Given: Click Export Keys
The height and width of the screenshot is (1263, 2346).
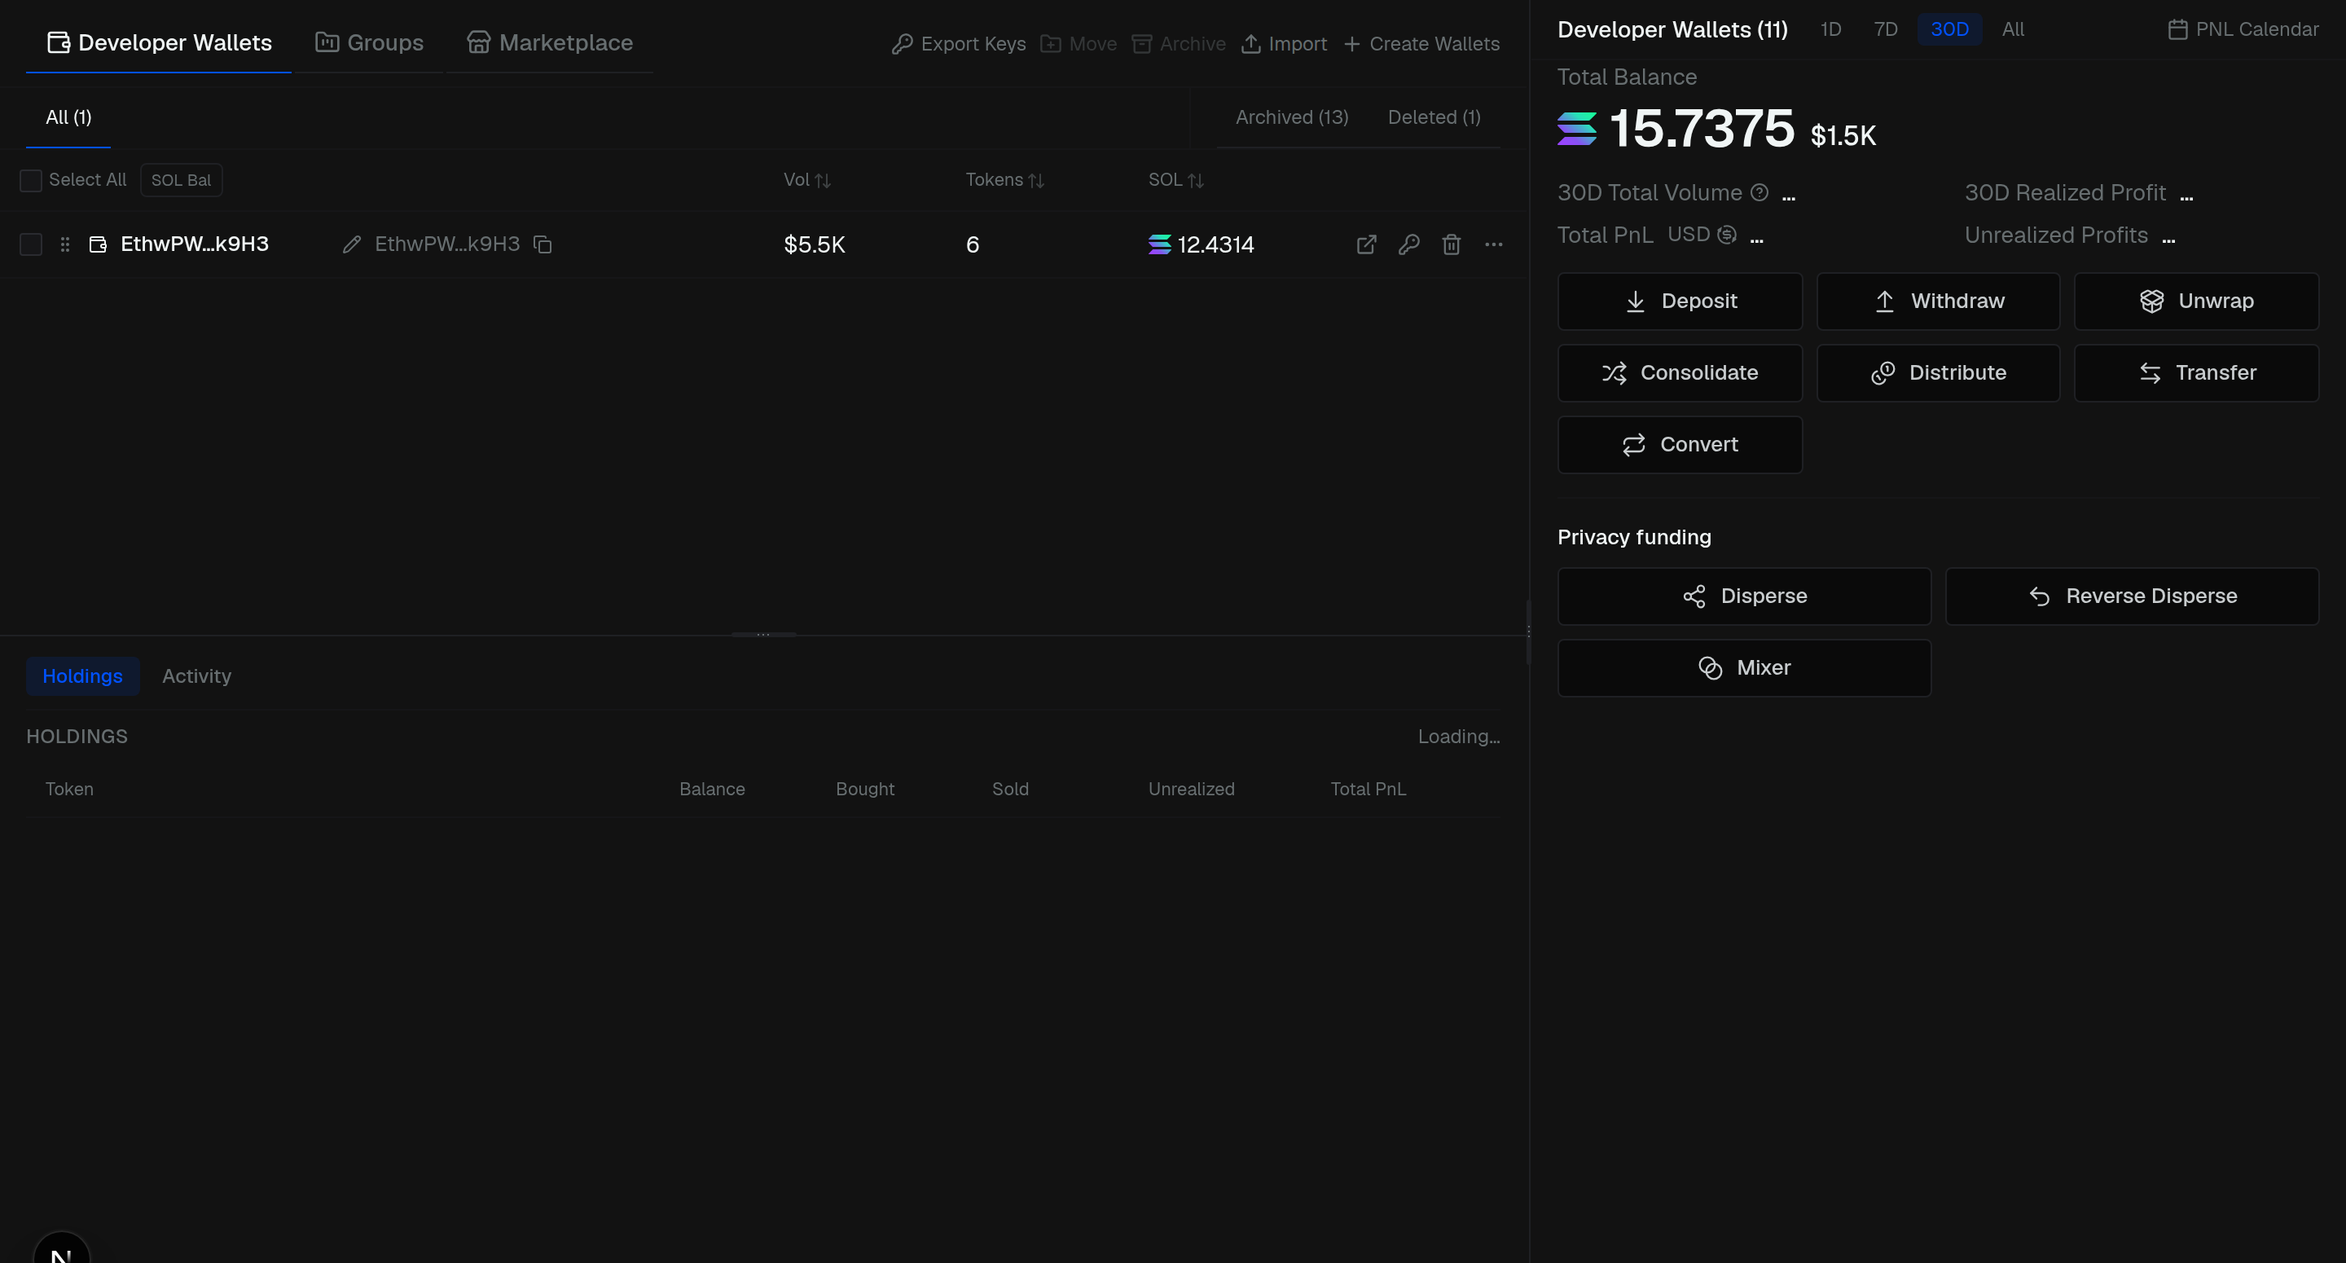Looking at the screenshot, I should tap(959, 44).
